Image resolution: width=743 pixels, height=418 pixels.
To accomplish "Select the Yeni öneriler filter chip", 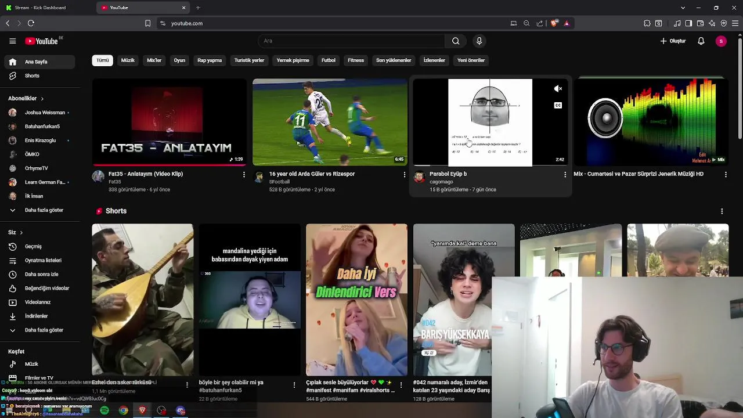I will pyautogui.click(x=471, y=60).
